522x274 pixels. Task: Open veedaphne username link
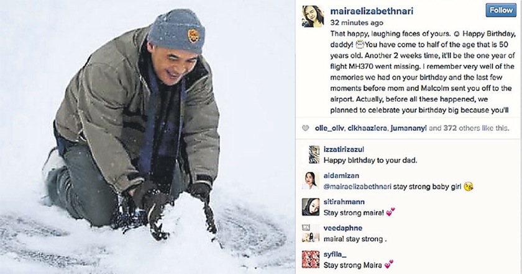coord(343,228)
